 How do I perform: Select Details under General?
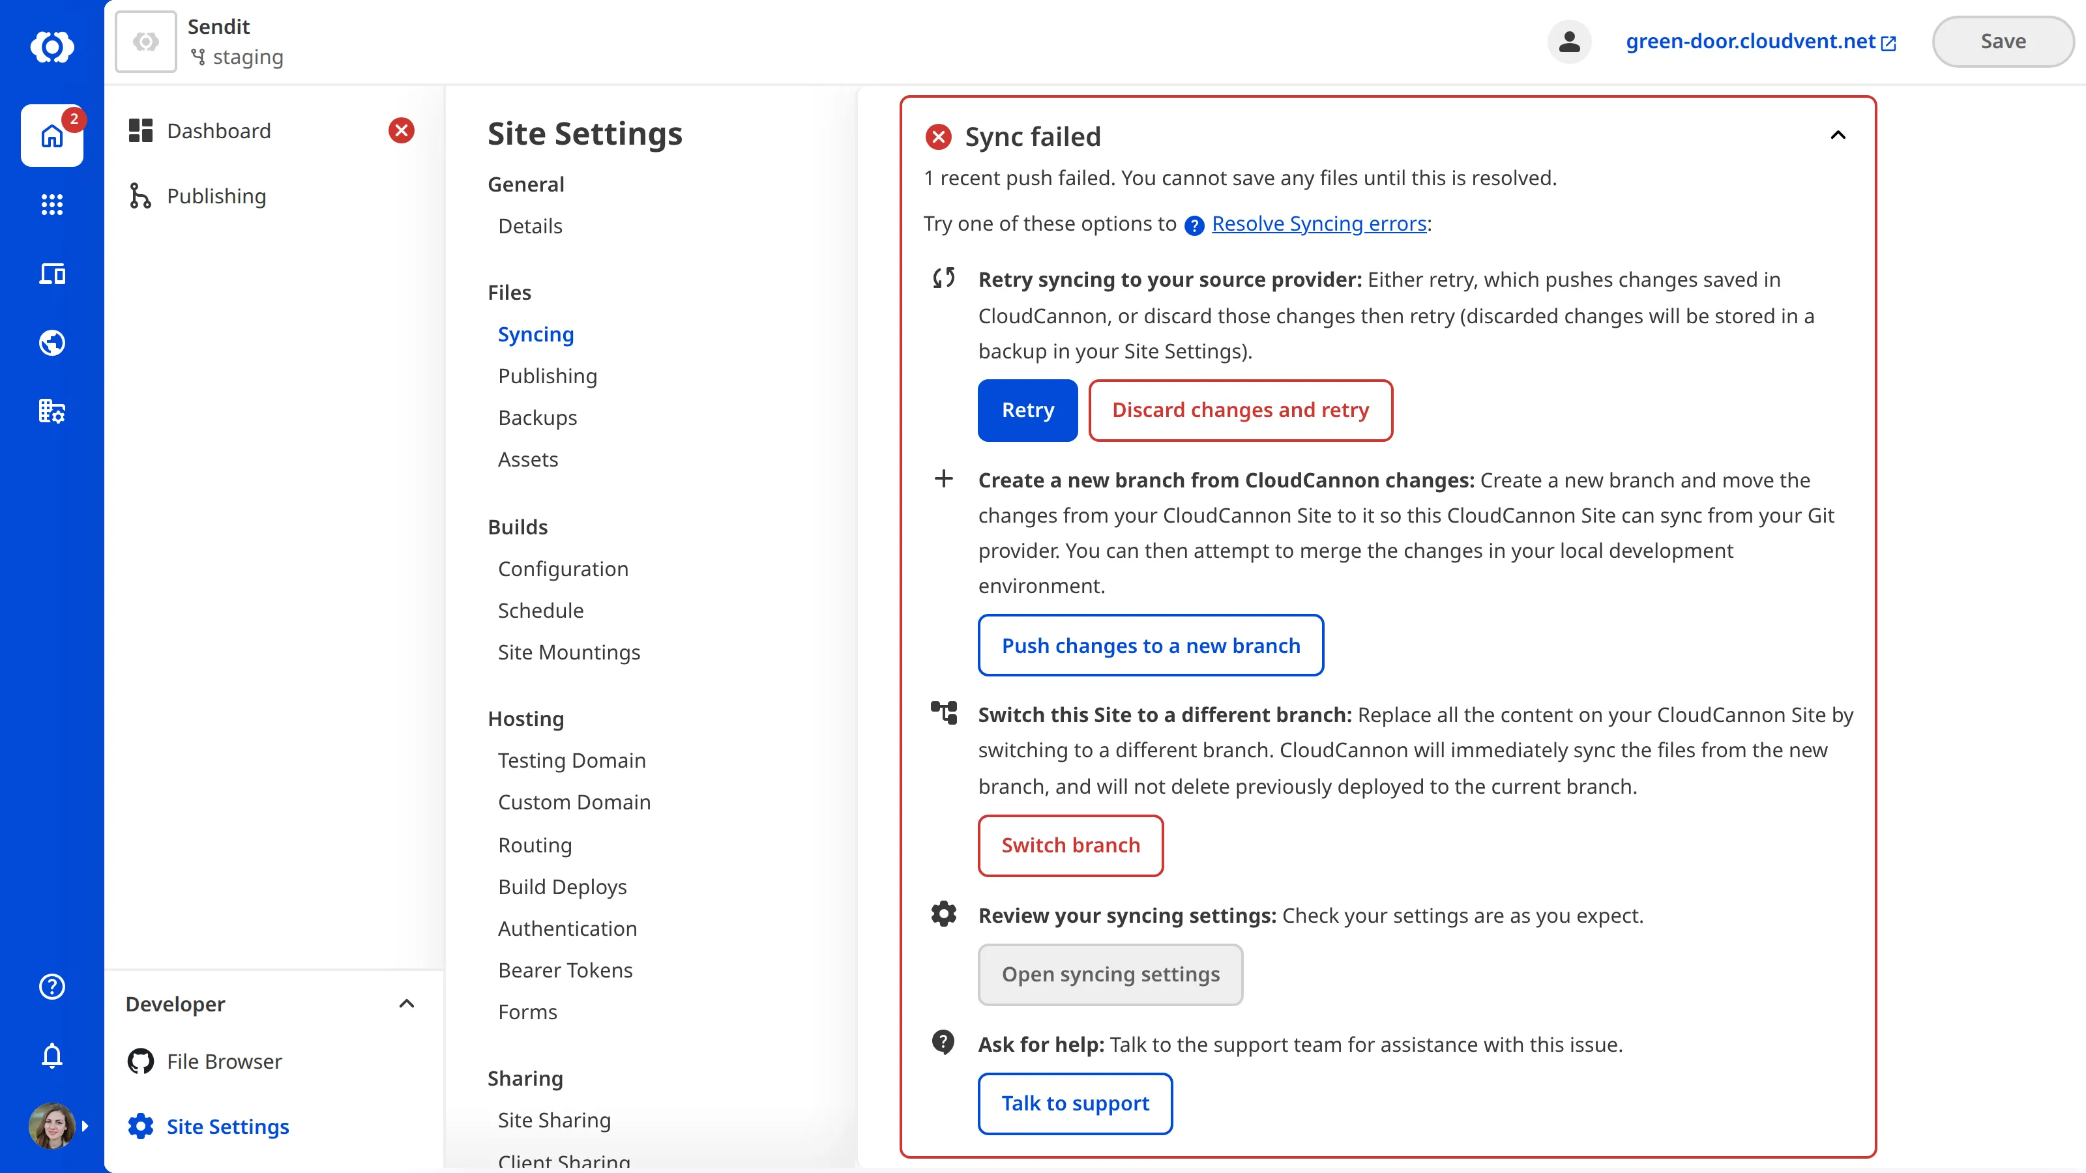point(529,226)
